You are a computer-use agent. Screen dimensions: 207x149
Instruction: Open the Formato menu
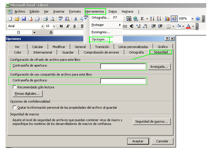(x=75, y=12)
